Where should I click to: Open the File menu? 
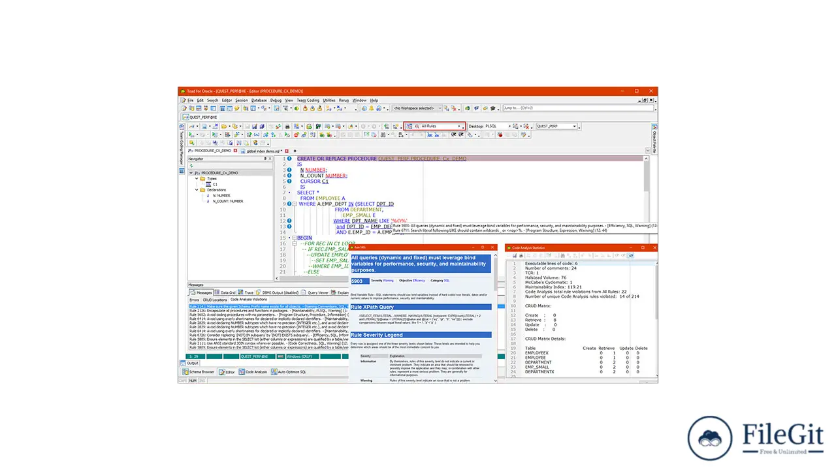point(191,101)
